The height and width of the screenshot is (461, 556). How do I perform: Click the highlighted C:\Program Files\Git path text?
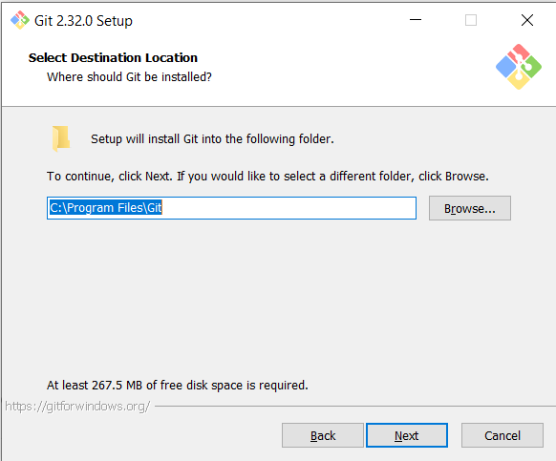[106, 208]
